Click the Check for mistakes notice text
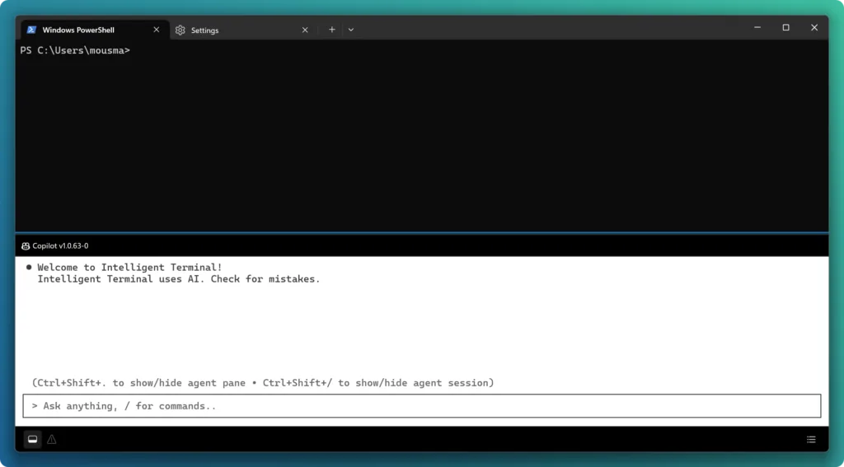This screenshot has height=467, width=844. 265,279
